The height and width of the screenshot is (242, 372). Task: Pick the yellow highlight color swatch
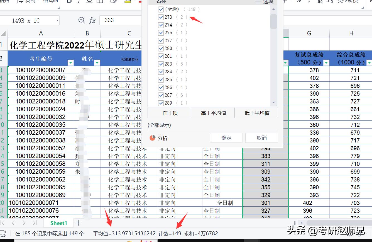coord(128,1)
